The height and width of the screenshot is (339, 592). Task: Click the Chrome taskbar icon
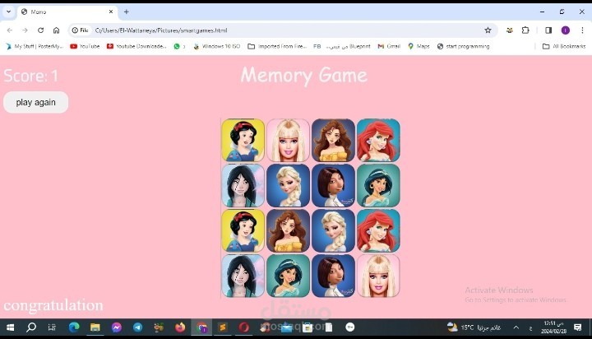pyautogui.click(x=201, y=327)
